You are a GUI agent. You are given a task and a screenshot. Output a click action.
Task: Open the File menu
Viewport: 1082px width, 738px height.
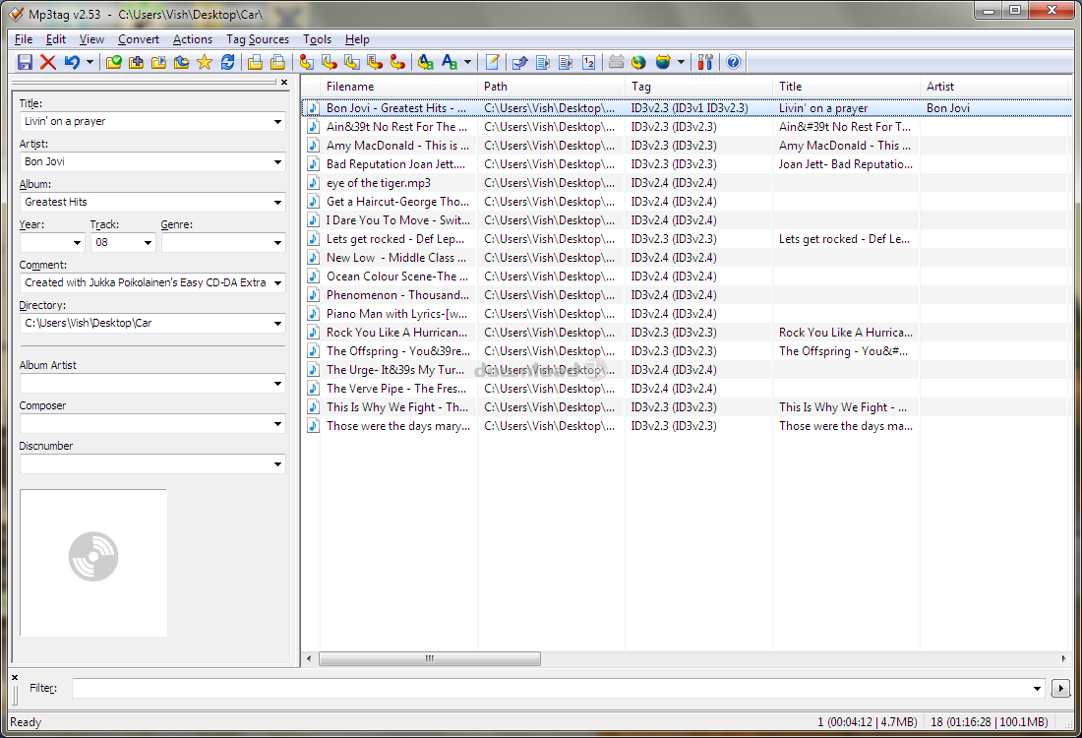pos(24,39)
